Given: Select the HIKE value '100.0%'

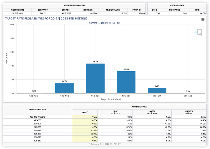Looking at the screenshot, I should pyautogui.click(x=202, y=14).
